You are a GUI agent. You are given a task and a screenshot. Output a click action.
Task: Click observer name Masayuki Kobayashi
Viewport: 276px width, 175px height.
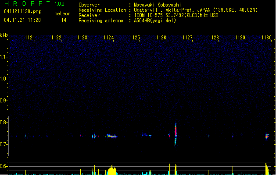[158, 5]
